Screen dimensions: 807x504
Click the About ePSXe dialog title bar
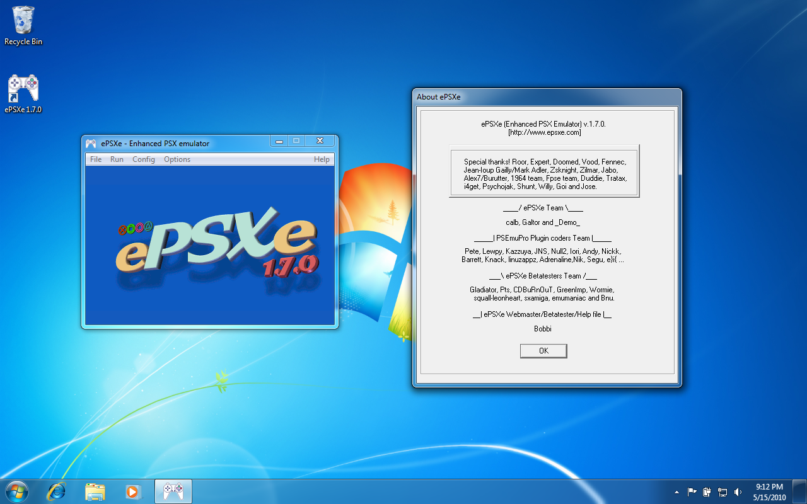click(547, 97)
